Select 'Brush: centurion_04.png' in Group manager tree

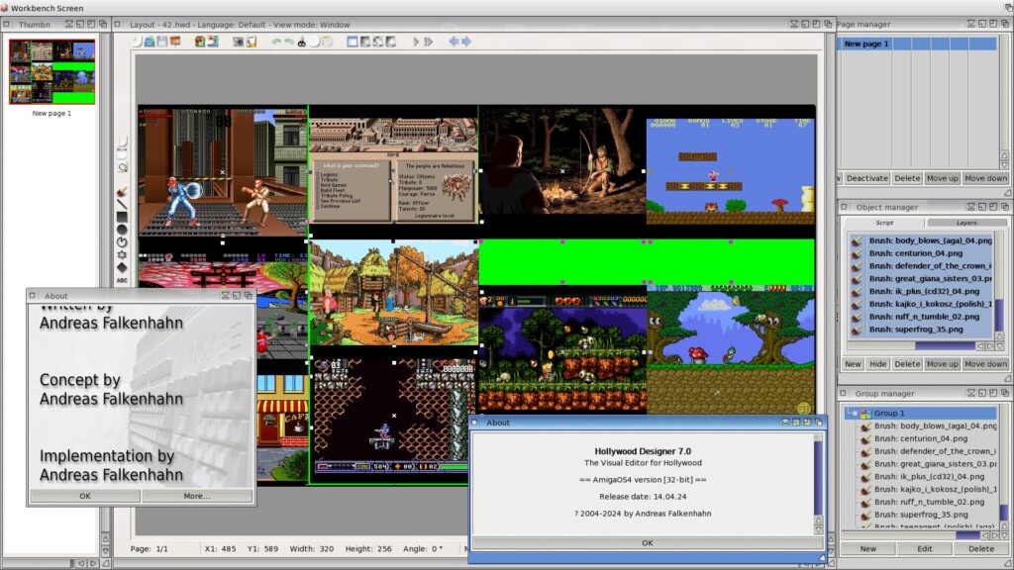[x=921, y=438]
